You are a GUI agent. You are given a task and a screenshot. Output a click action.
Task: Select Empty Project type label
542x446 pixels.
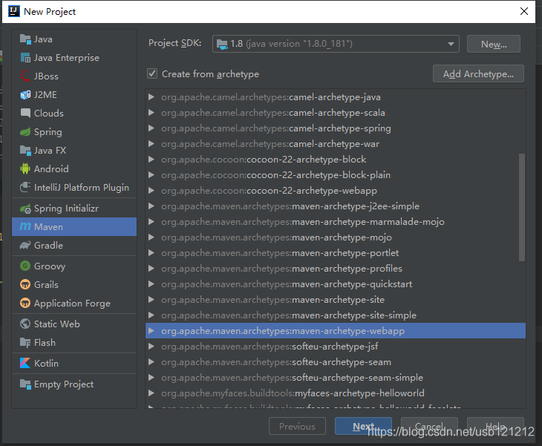[x=64, y=384]
